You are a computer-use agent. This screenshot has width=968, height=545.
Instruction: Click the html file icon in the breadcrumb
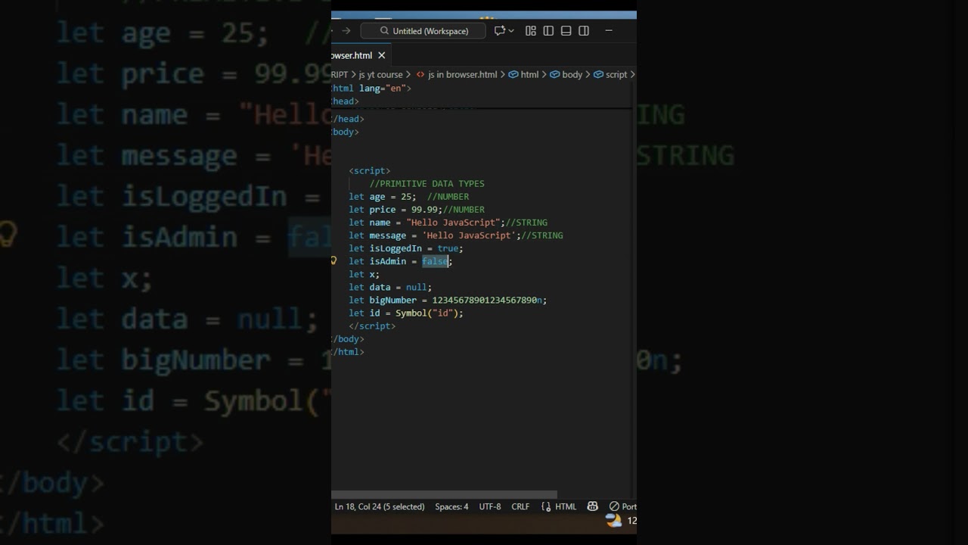click(x=420, y=74)
